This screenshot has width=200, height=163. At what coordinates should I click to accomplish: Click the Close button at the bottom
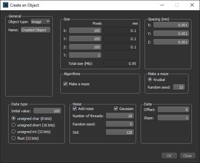point(187,156)
